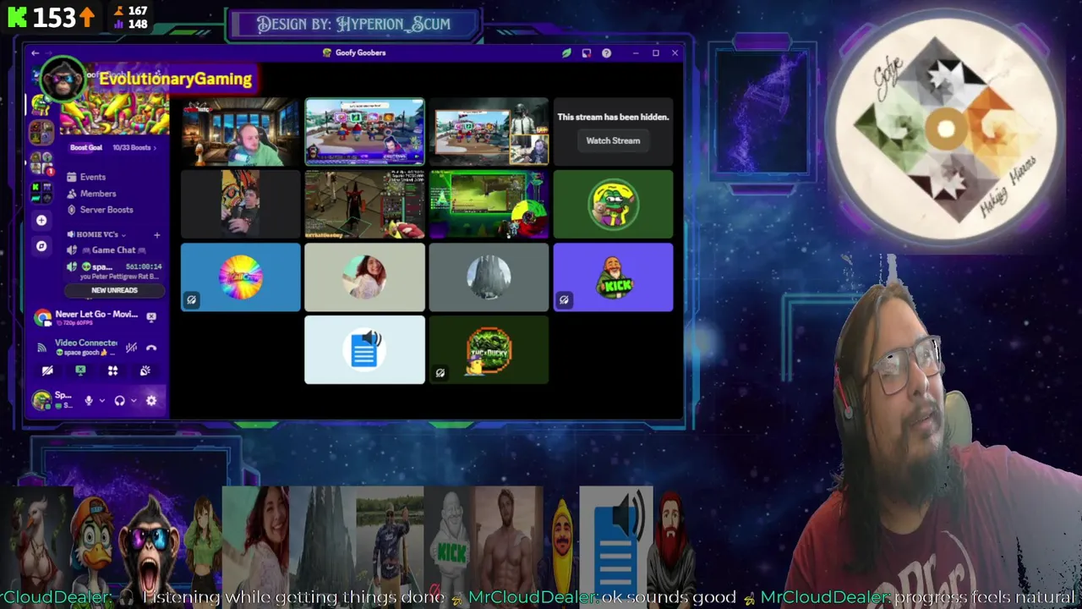Screen dimensions: 1082x609
Task: Click the Never Let Go - Movi... stream title
Action: [x=96, y=315]
